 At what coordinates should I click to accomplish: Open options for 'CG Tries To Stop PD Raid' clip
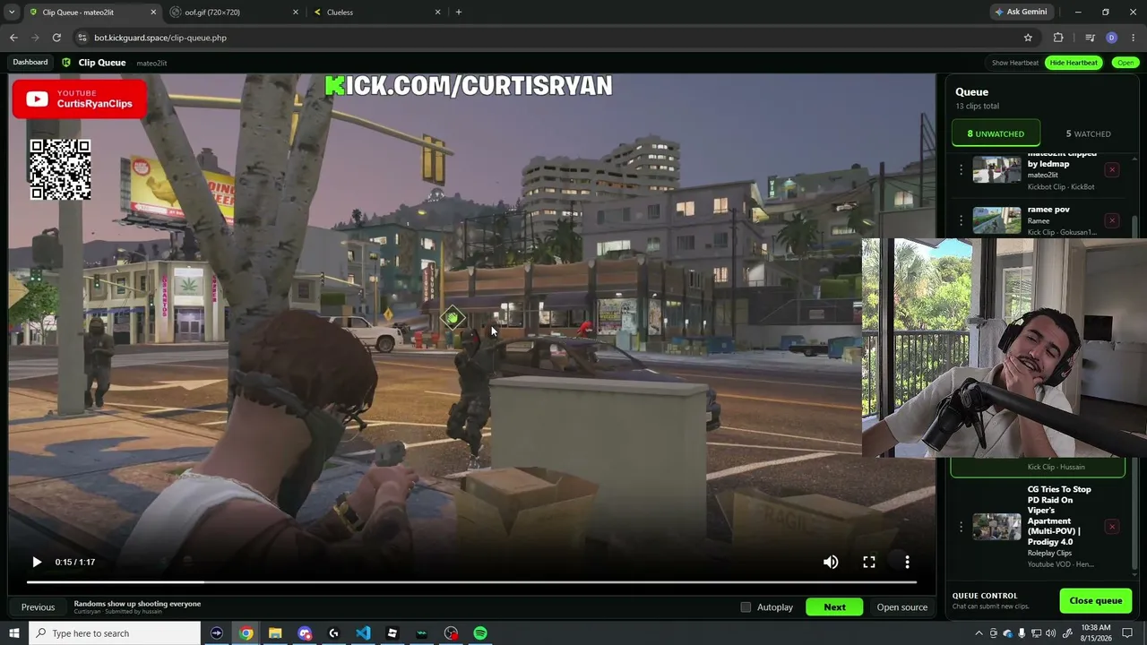(x=962, y=527)
